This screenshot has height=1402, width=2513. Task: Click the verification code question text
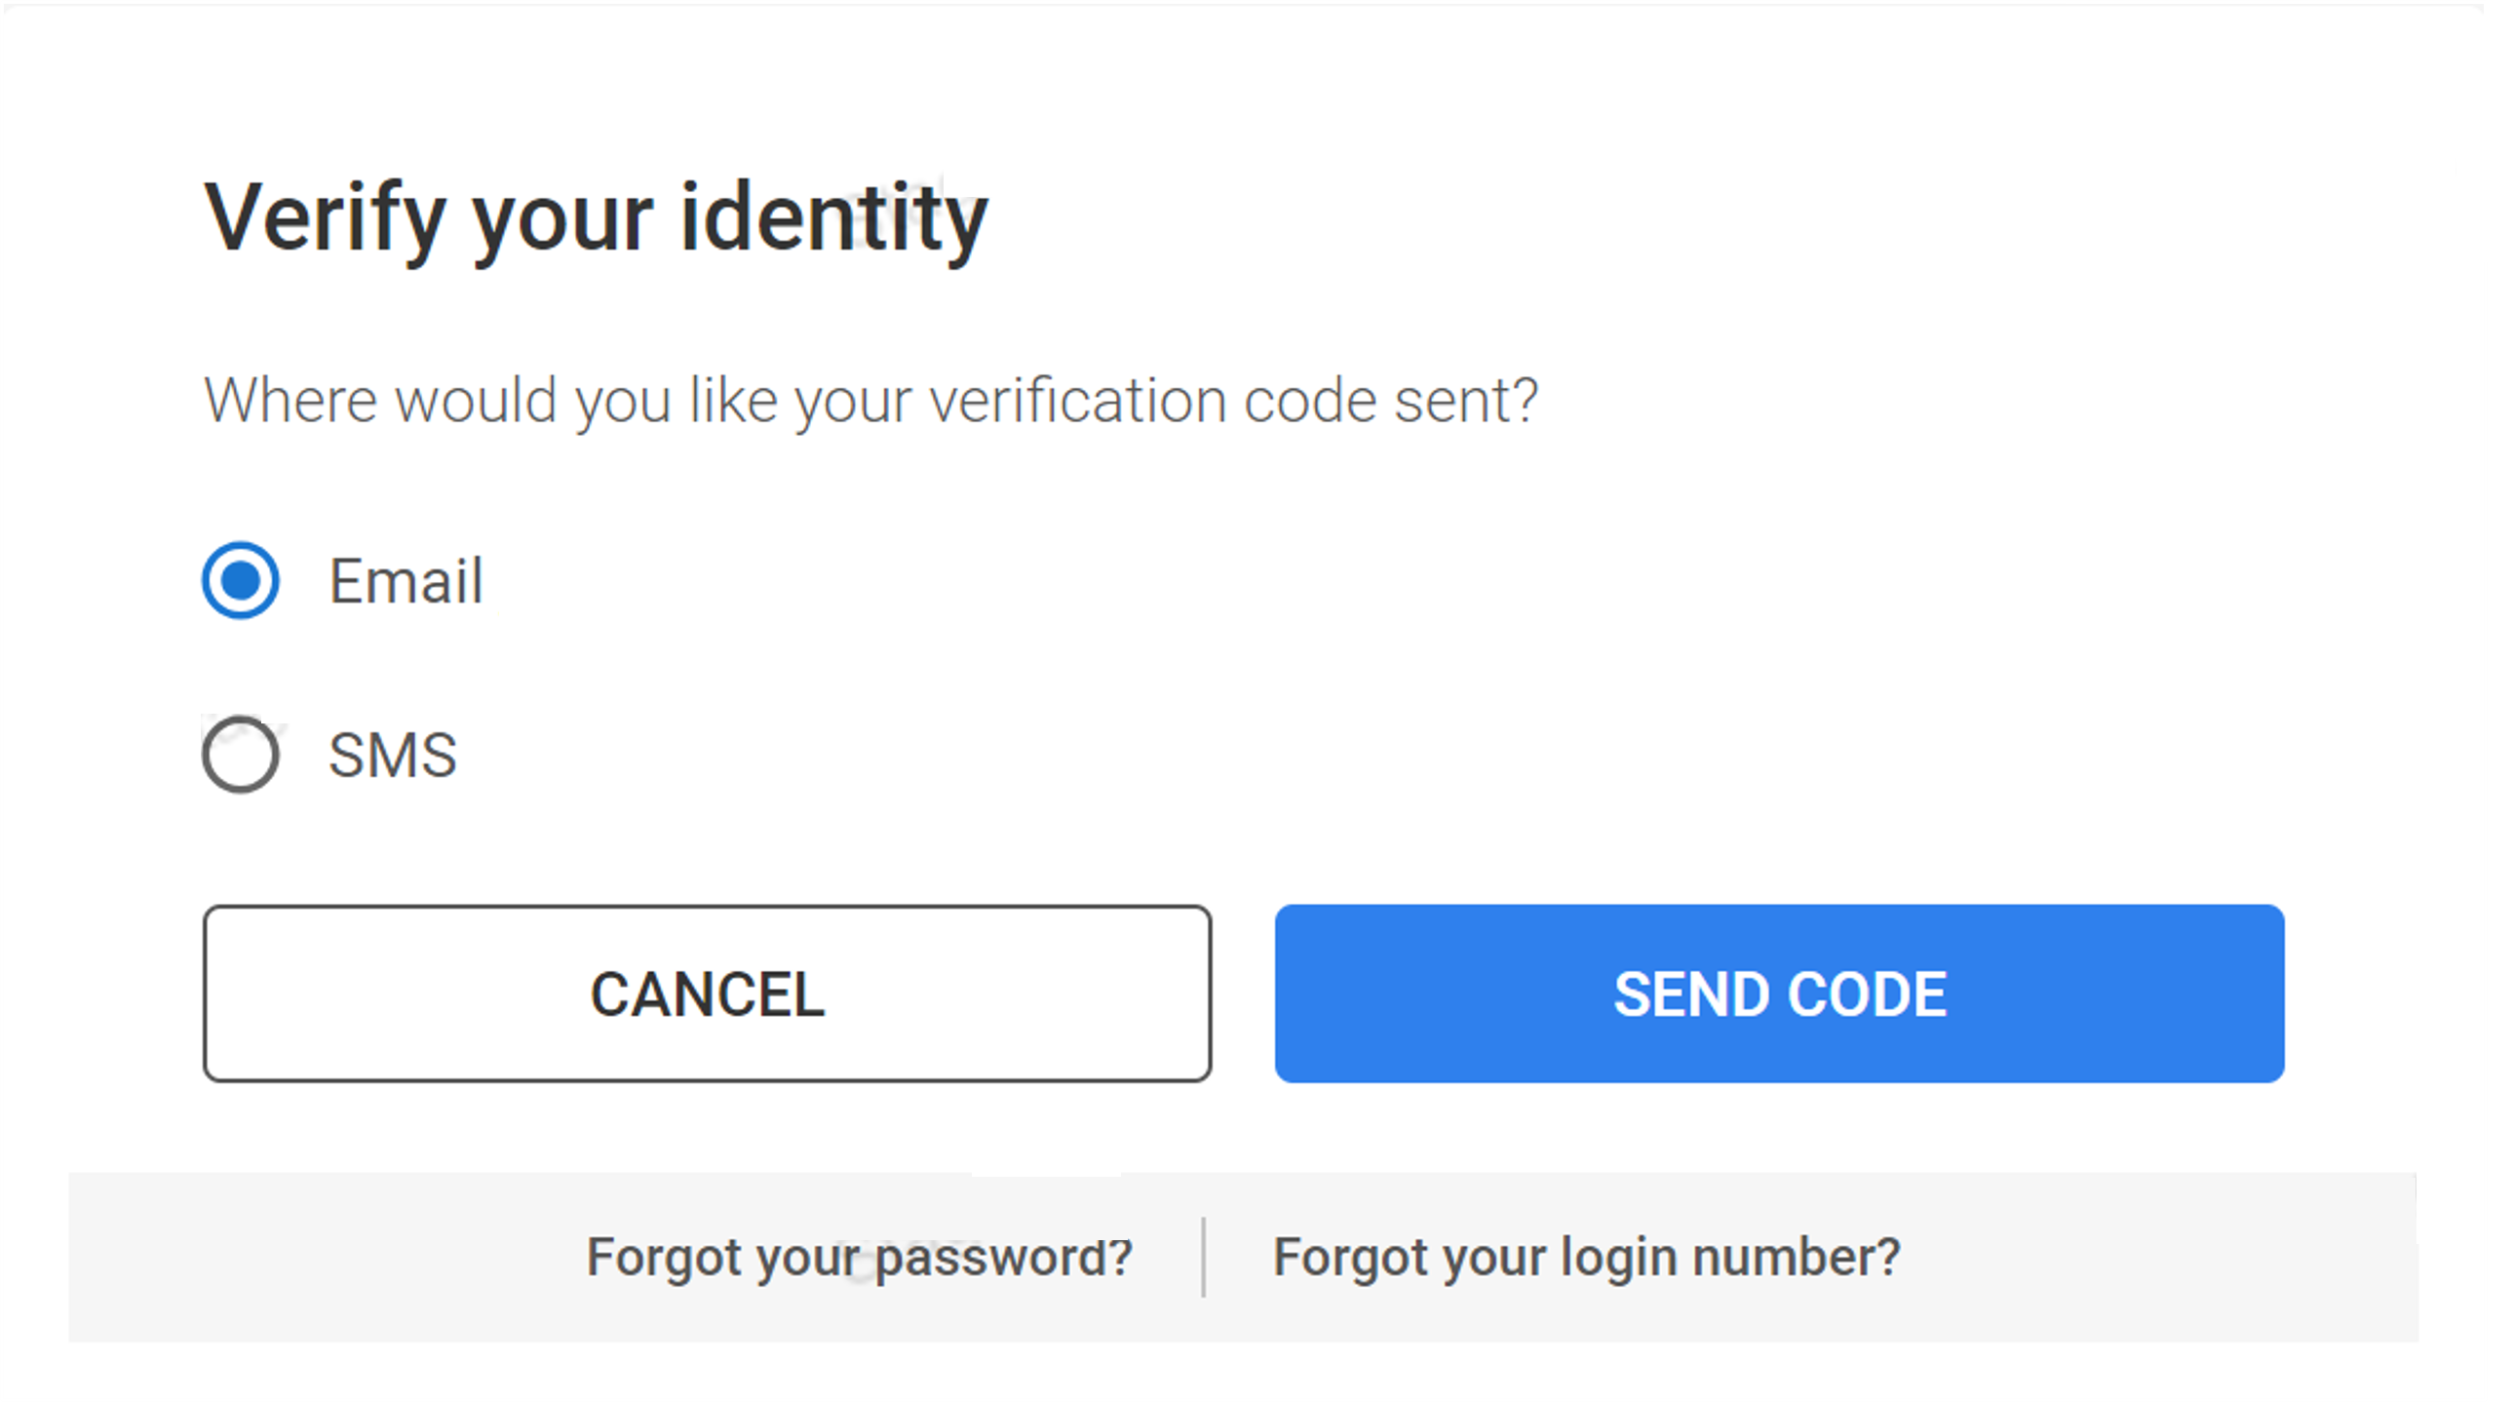tap(870, 401)
